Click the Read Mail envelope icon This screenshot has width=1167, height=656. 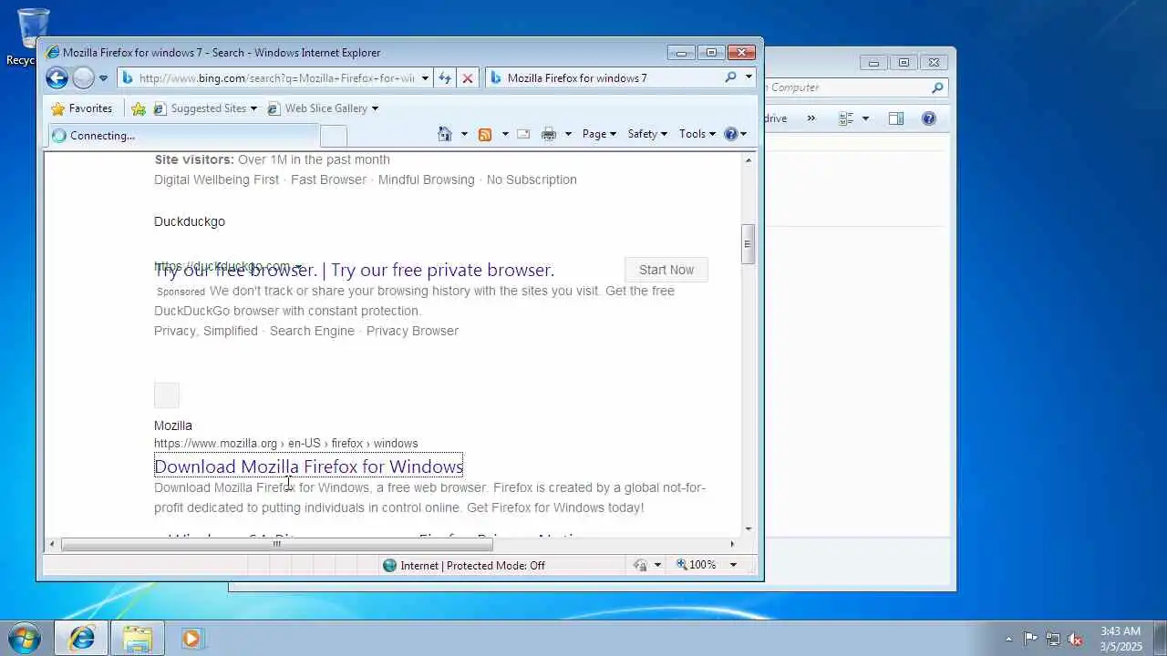(523, 134)
